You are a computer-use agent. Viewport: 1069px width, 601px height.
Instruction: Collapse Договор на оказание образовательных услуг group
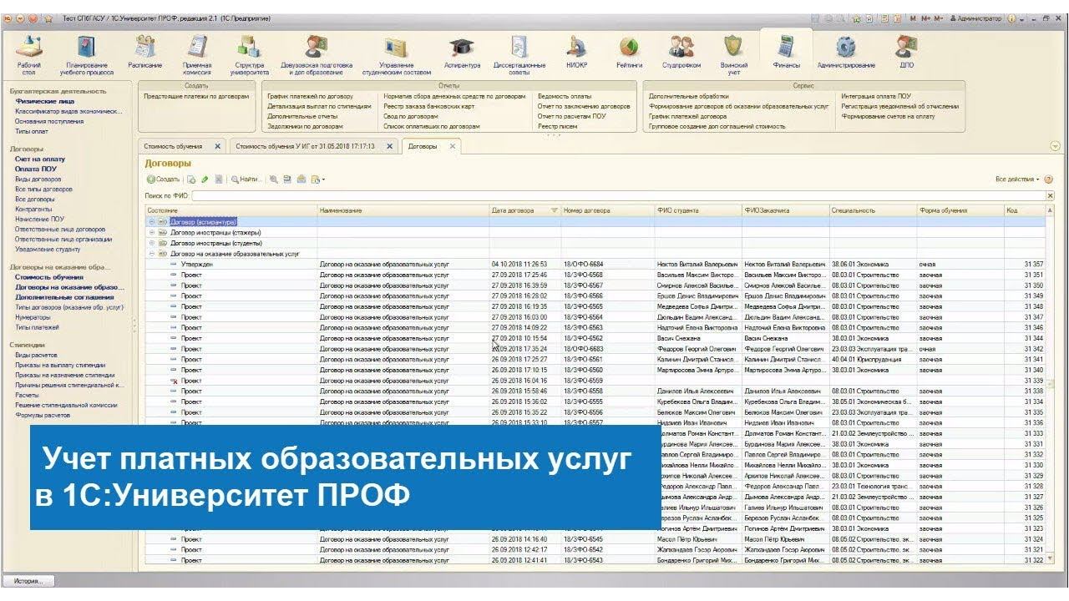pos(151,253)
